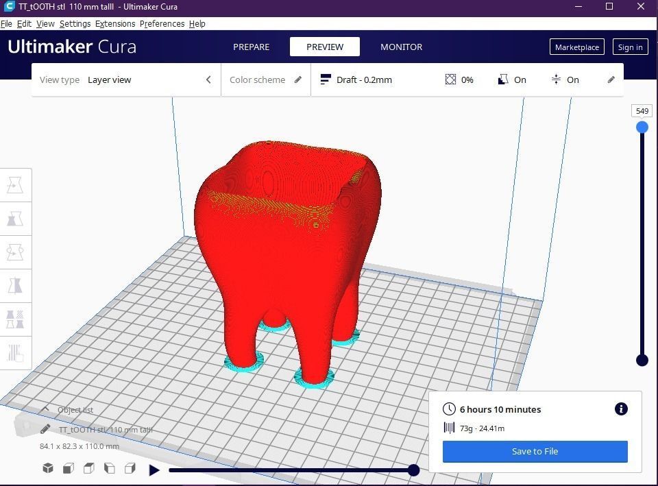
Task: Click the print time clock icon
Action: pos(449,409)
